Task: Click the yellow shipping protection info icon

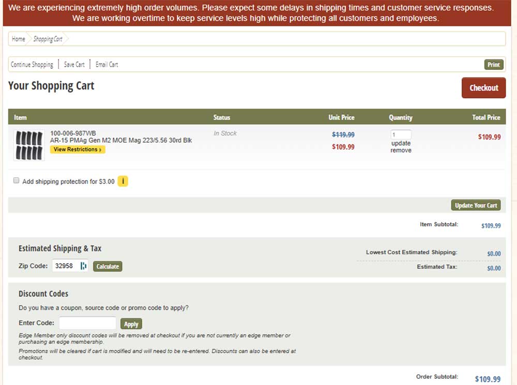Action: pos(123,181)
